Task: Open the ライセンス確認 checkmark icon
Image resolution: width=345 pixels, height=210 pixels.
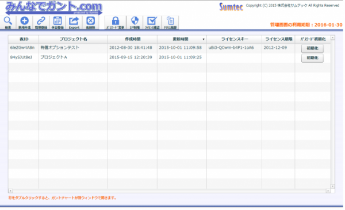Action: coord(152,22)
